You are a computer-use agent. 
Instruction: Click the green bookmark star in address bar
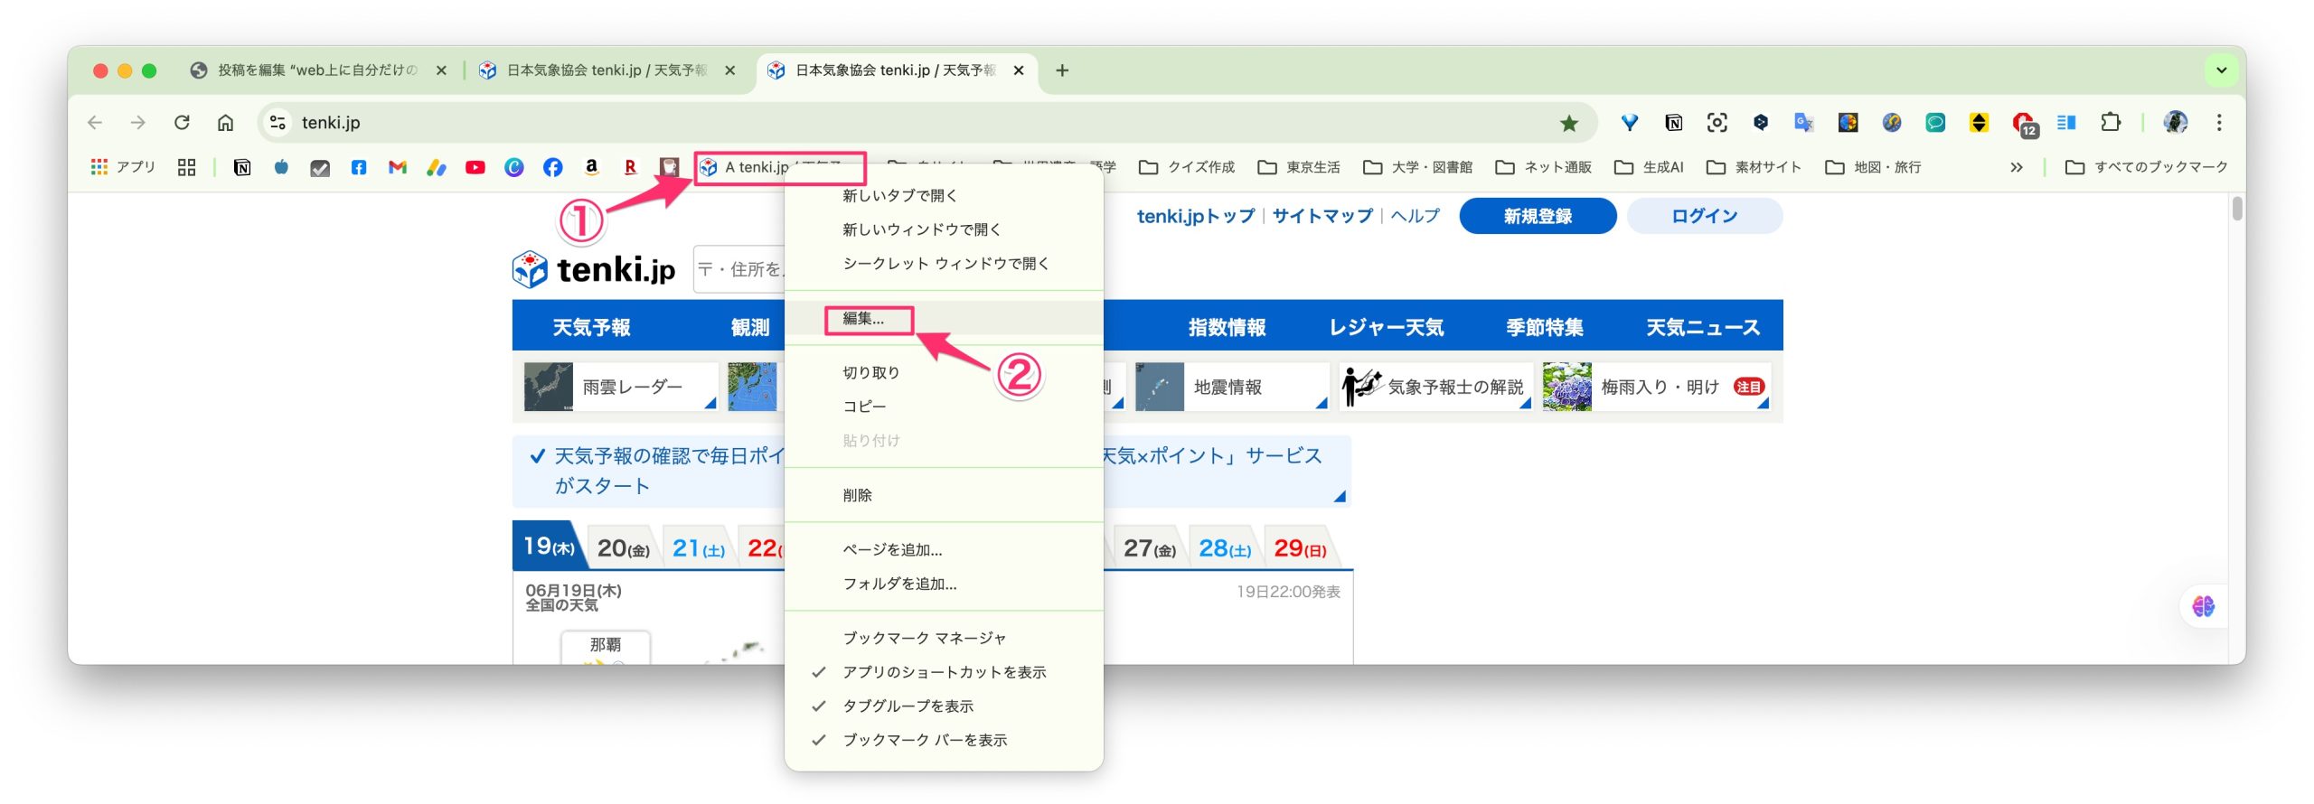1569,122
